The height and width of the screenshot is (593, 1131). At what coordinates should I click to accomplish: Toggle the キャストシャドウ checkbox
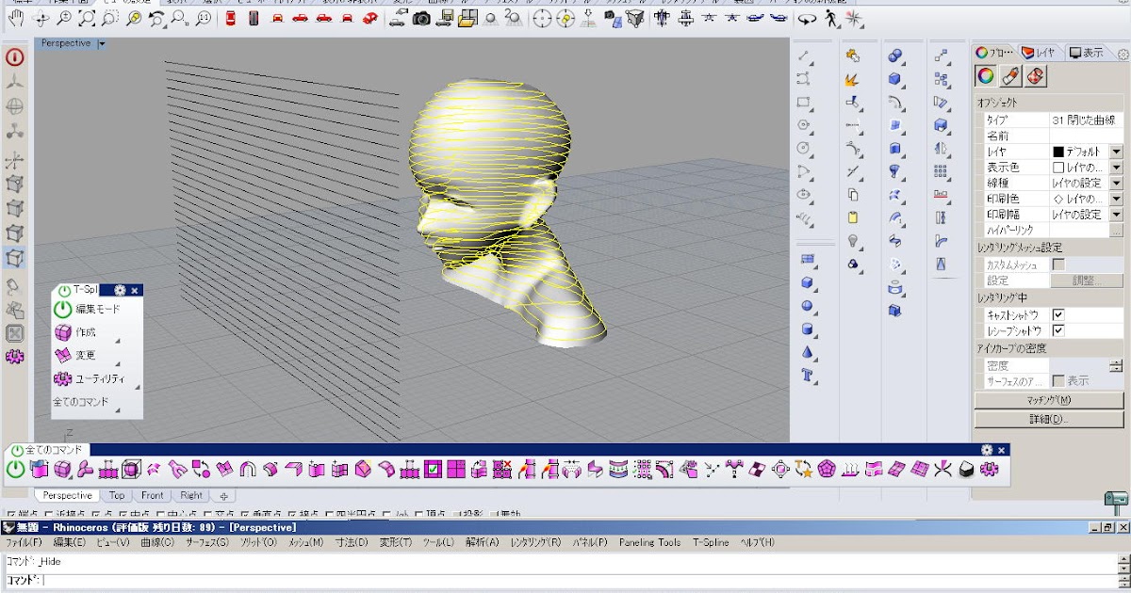(1058, 315)
